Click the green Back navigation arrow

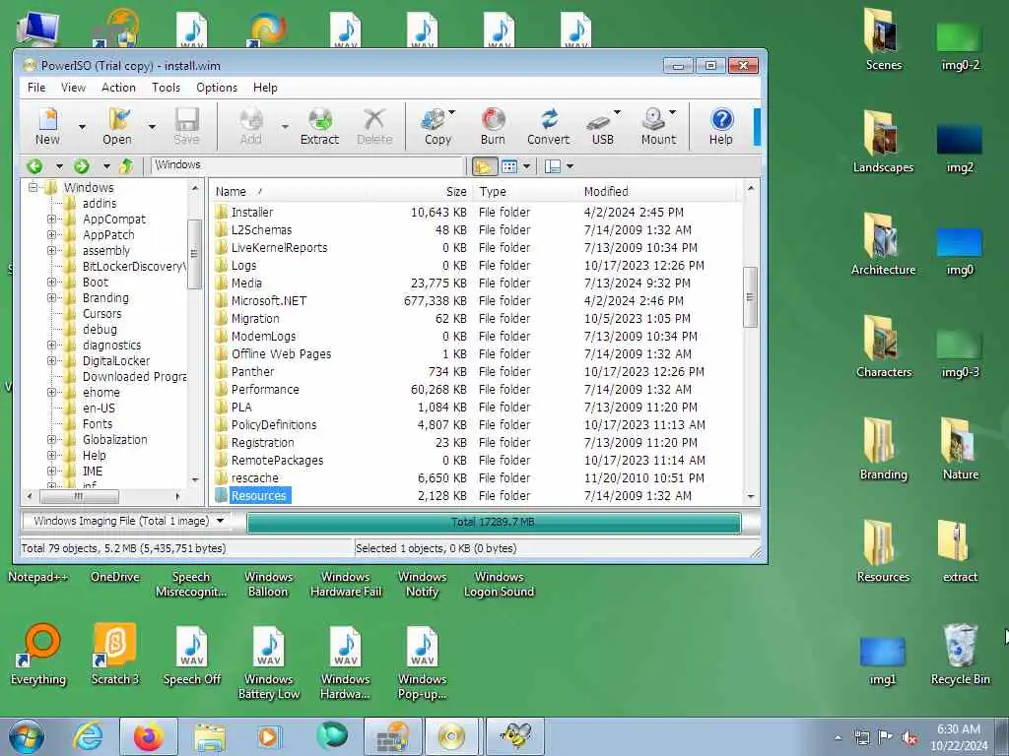(34, 166)
